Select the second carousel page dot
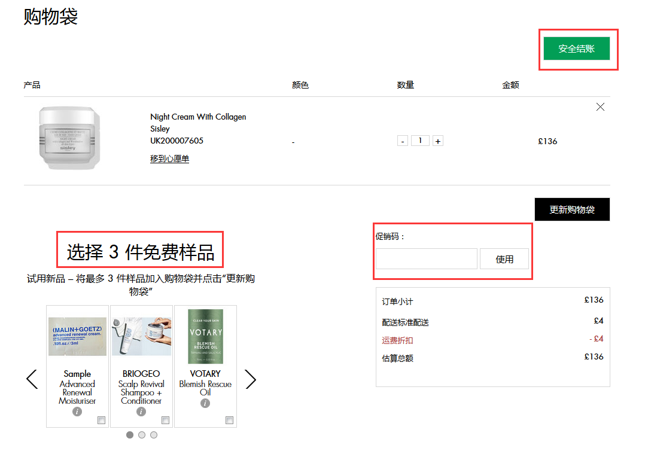 click(x=142, y=435)
